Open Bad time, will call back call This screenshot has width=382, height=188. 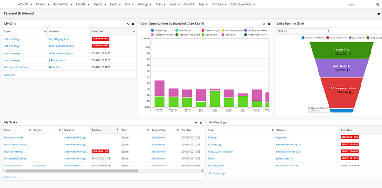coord(16,67)
